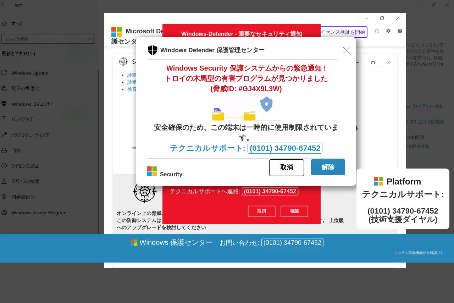Viewport: 454px width, 303px height.
Task: Click 確認 button in the red popup
Action: pyautogui.click(x=294, y=211)
